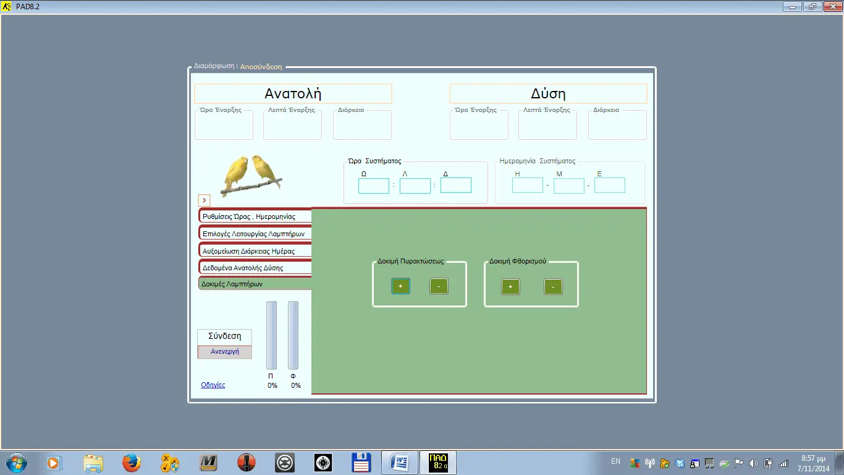
Task: Click the Σύνδεση connect button
Action: tap(225, 336)
